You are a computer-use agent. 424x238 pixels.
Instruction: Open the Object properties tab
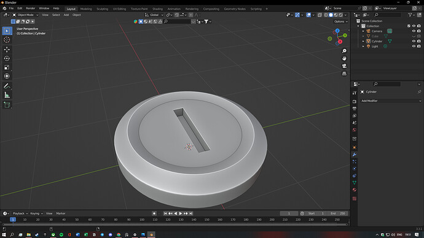click(355, 147)
